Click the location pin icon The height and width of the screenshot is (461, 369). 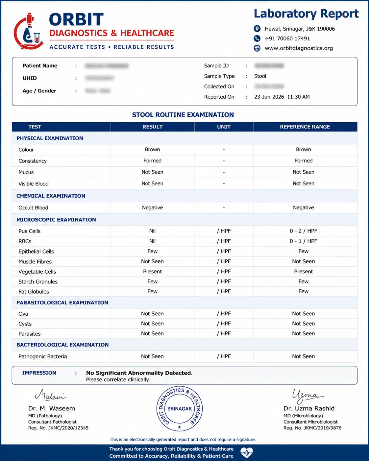click(257, 29)
